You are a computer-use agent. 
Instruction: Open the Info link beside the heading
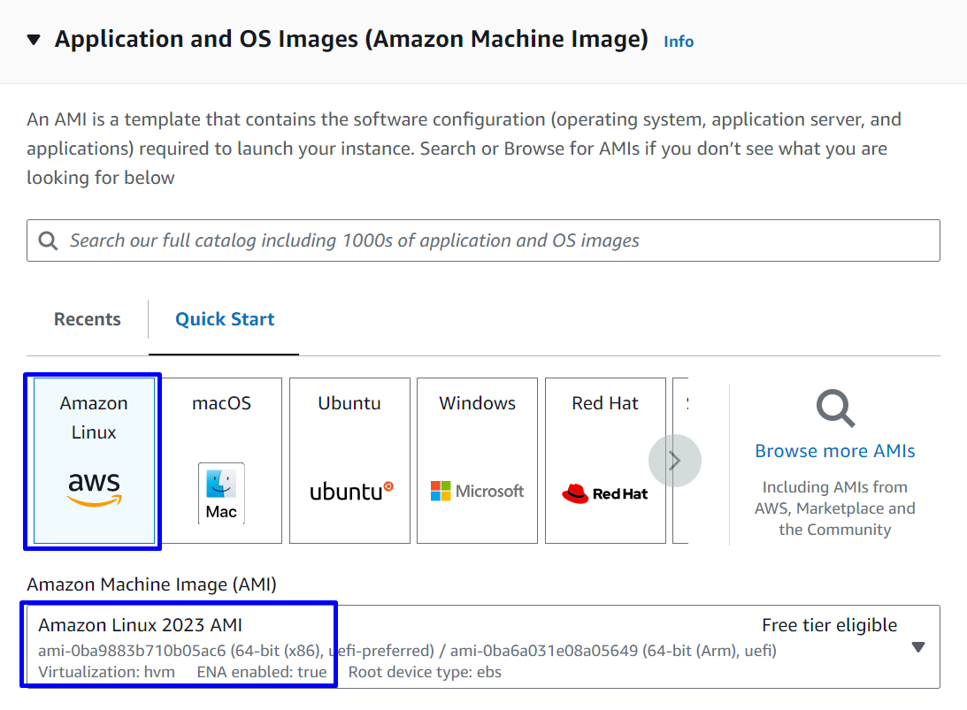coord(679,42)
